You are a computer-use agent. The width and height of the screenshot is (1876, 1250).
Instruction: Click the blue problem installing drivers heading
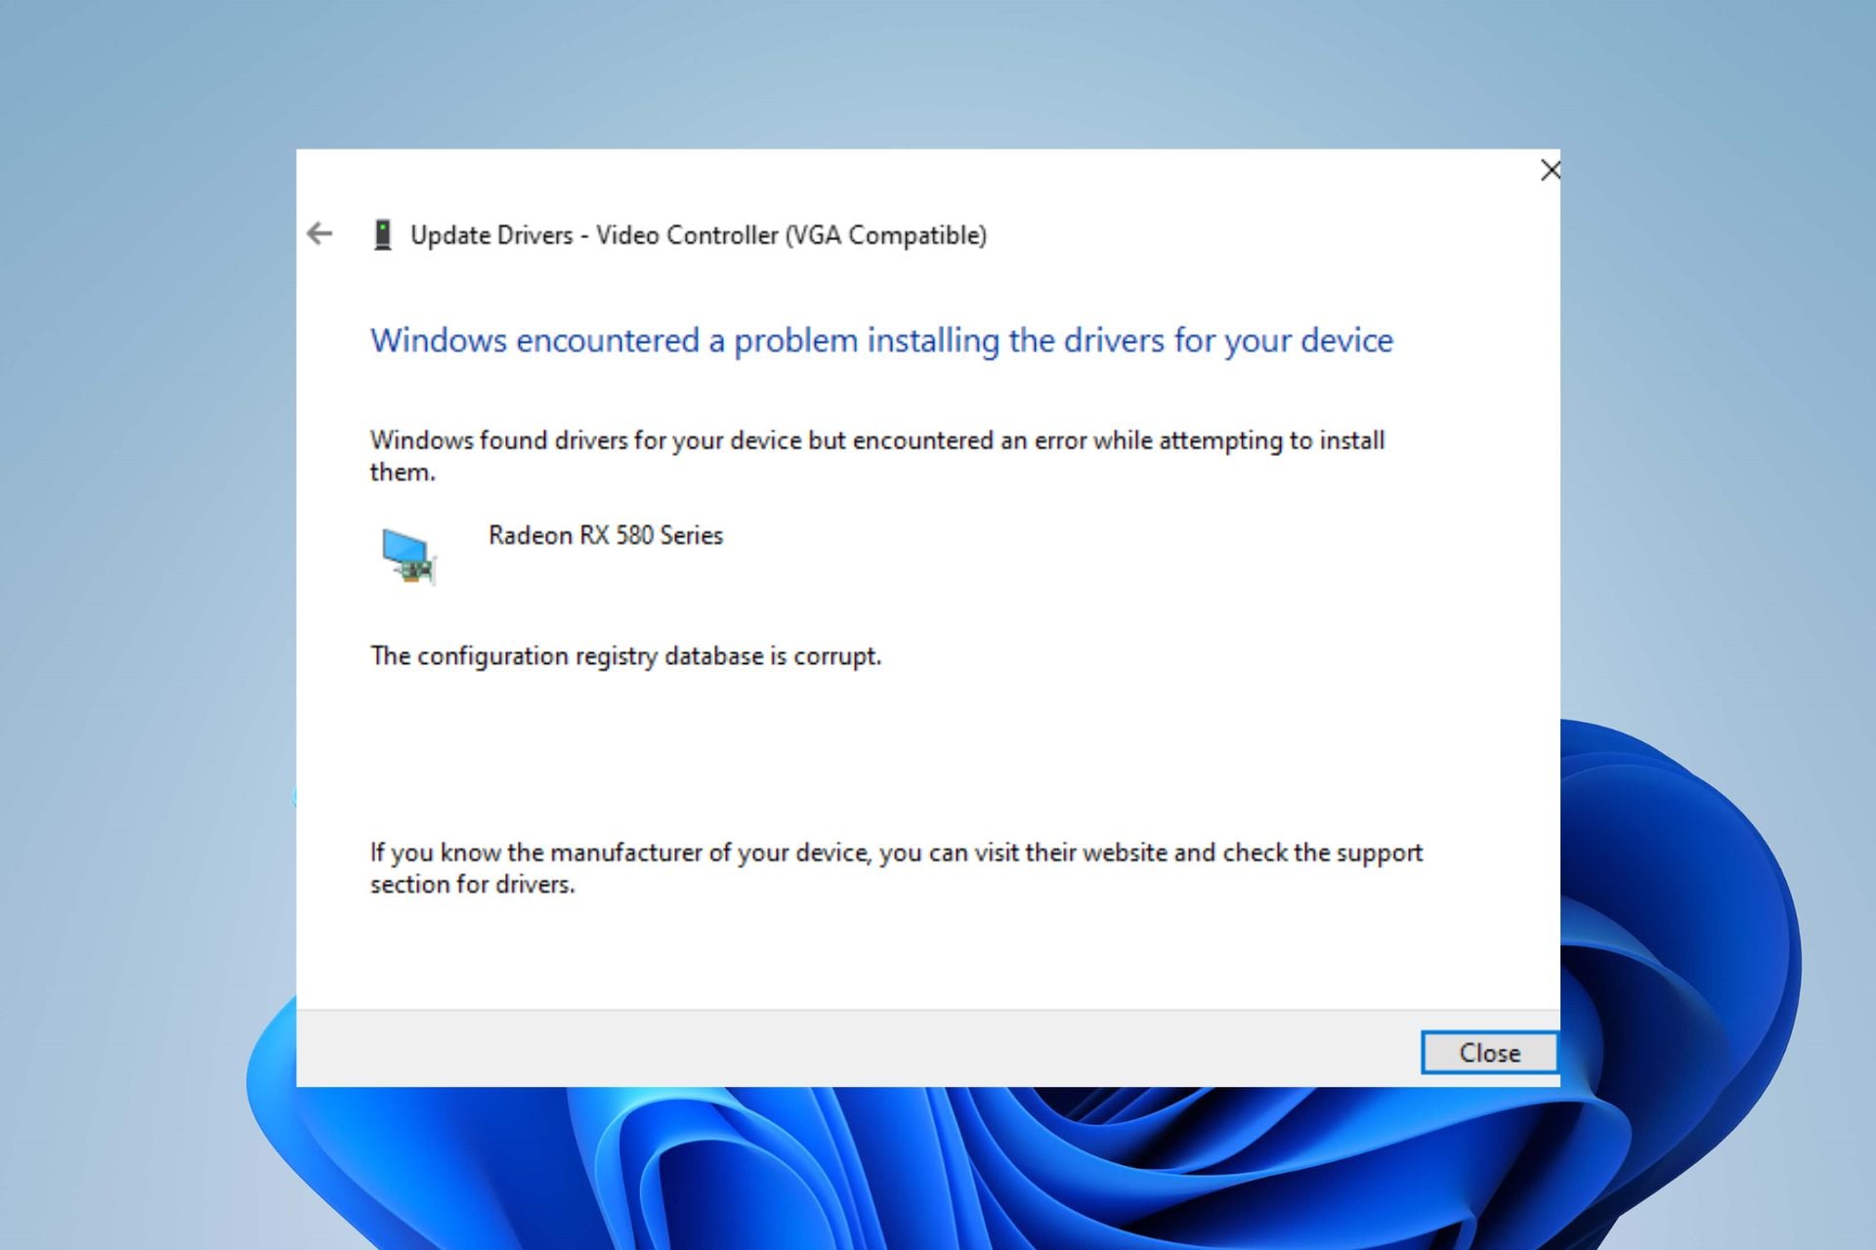click(x=880, y=341)
